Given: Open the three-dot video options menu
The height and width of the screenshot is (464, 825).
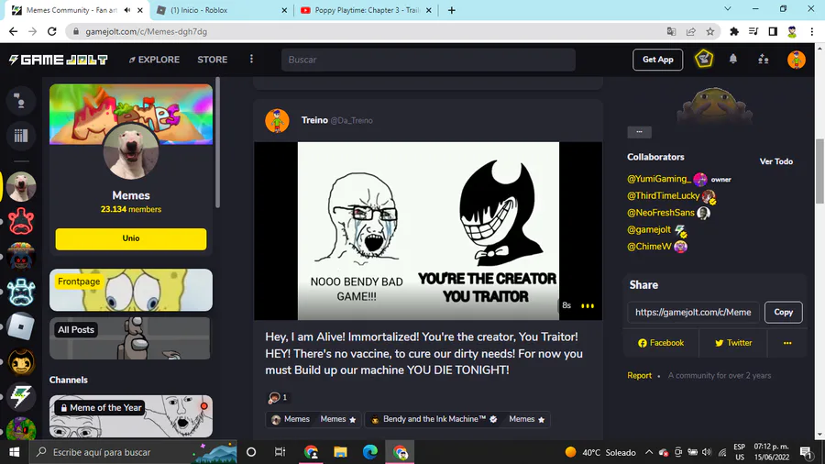Looking at the screenshot, I should point(588,305).
